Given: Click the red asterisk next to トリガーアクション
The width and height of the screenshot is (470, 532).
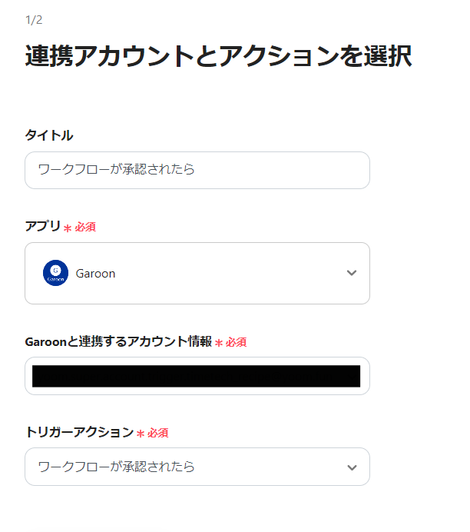Looking at the screenshot, I should coord(140,434).
